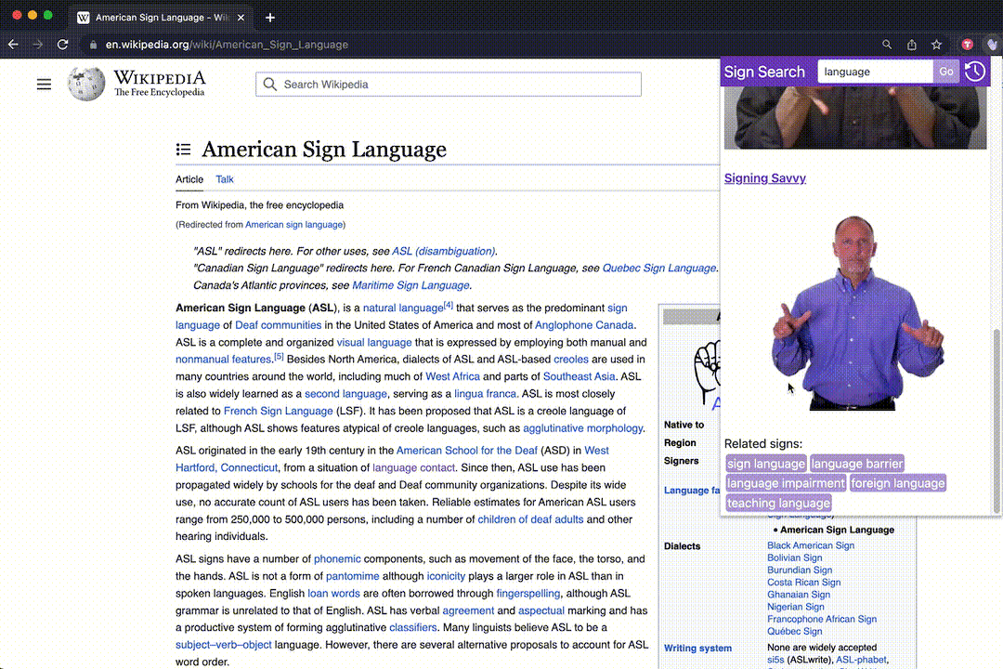Click the browser zoom magnifier icon
Image resolution: width=1003 pixels, height=669 pixels.
(887, 45)
